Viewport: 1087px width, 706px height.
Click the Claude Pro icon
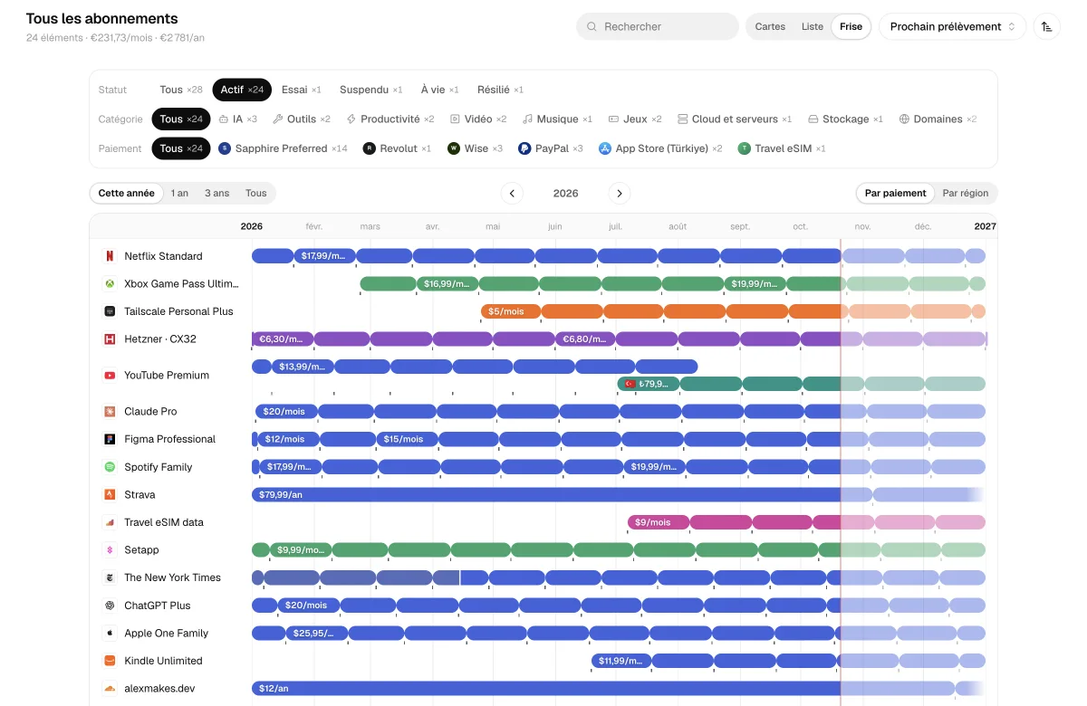tap(110, 412)
